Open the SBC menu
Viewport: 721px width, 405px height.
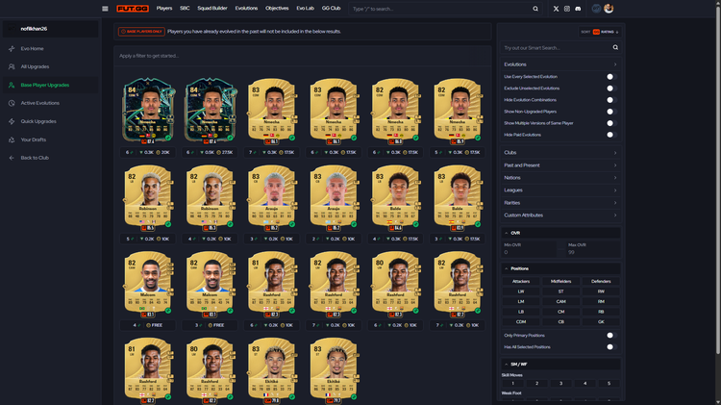[185, 9]
